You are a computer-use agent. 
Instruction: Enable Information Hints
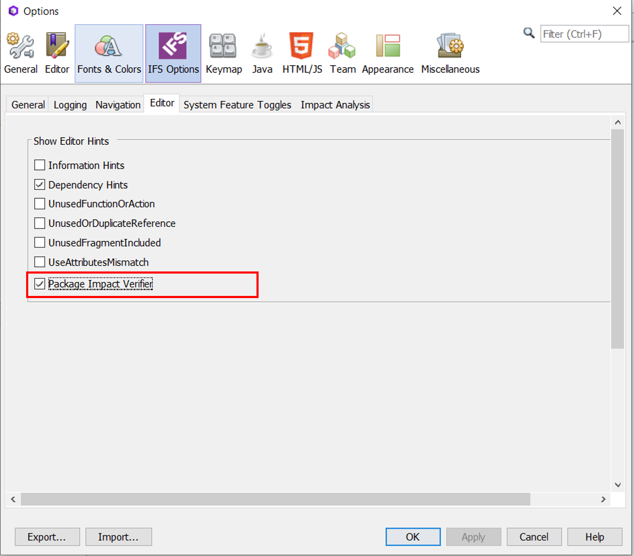39,165
